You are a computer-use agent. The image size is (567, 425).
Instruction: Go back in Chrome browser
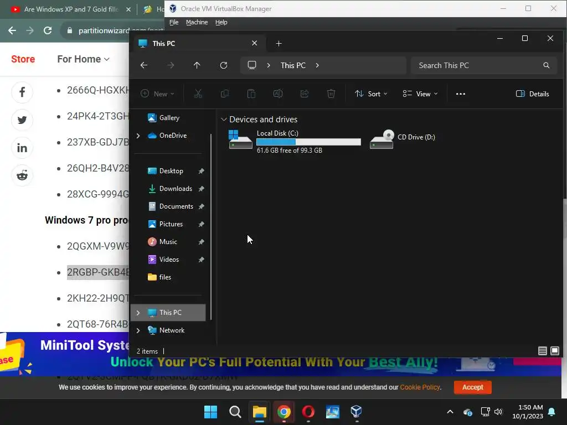tap(12, 31)
